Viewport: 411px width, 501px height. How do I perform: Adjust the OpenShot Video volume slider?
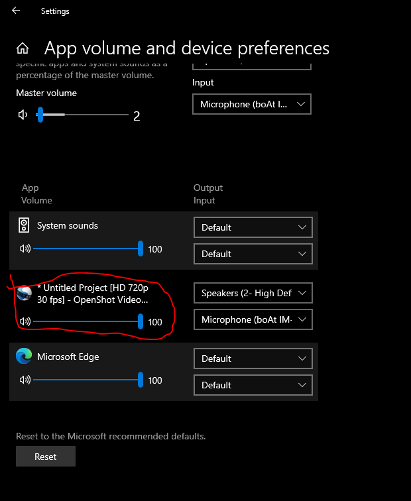pos(88,321)
